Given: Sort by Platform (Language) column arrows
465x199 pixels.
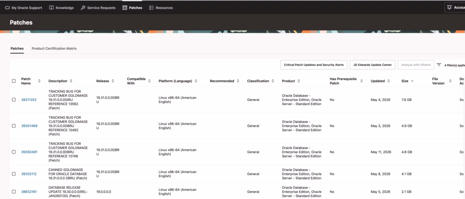Looking at the screenshot, I should tap(196, 81).
